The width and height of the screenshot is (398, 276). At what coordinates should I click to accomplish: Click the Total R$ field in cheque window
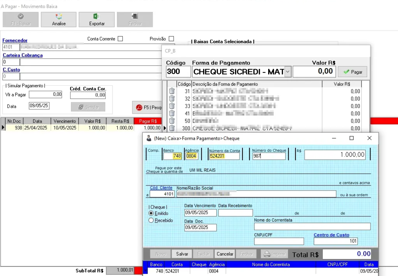click(x=347, y=254)
